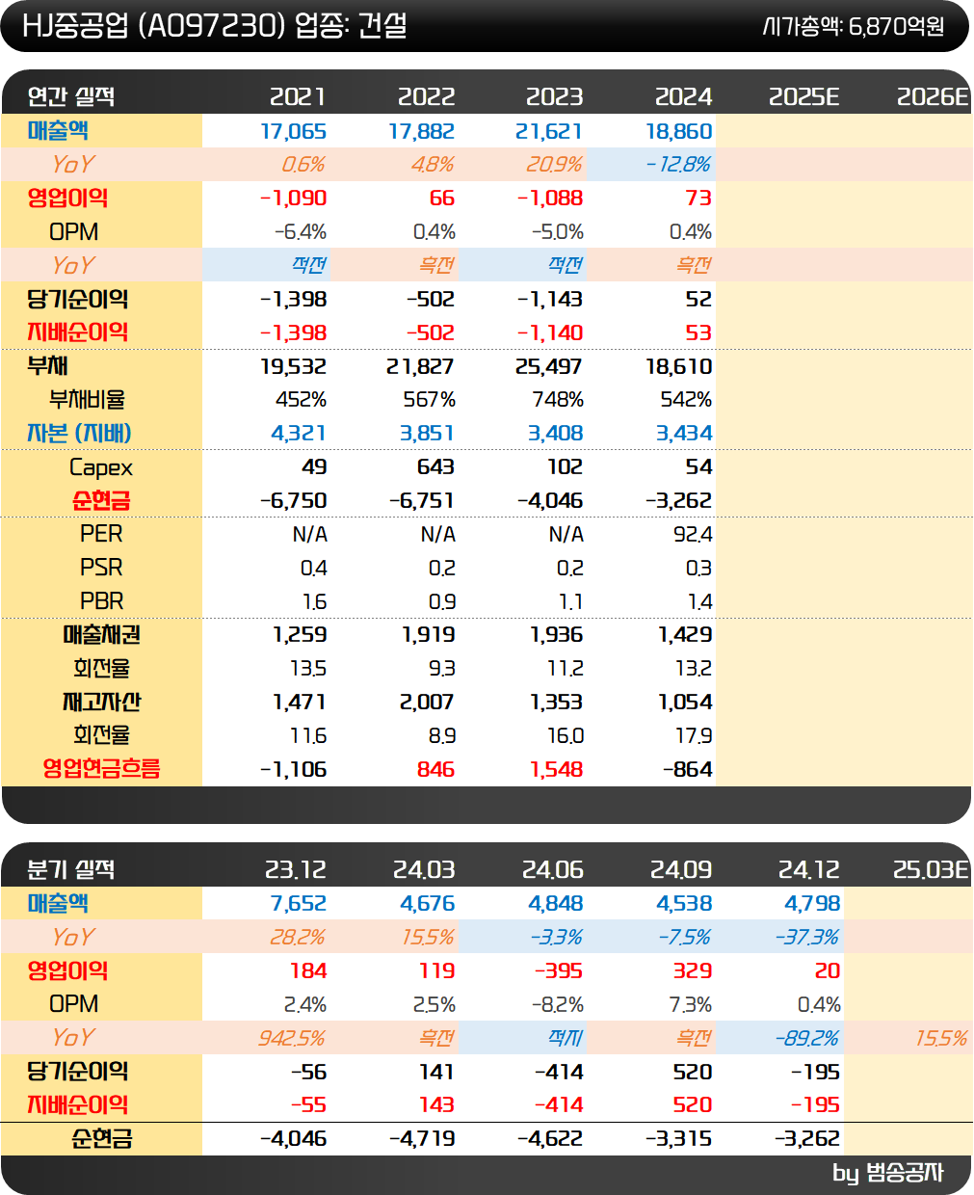Select the 2021 영업이익 value -1,090
The width and height of the screenshot is (974, 1195).
(294, 199)
